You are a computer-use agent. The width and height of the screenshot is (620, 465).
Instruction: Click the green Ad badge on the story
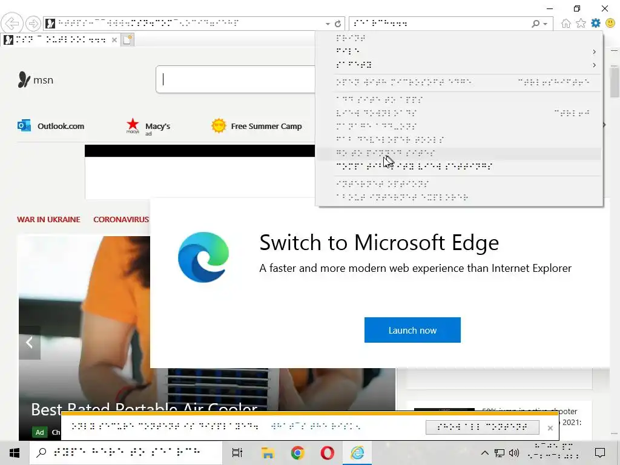39,432
